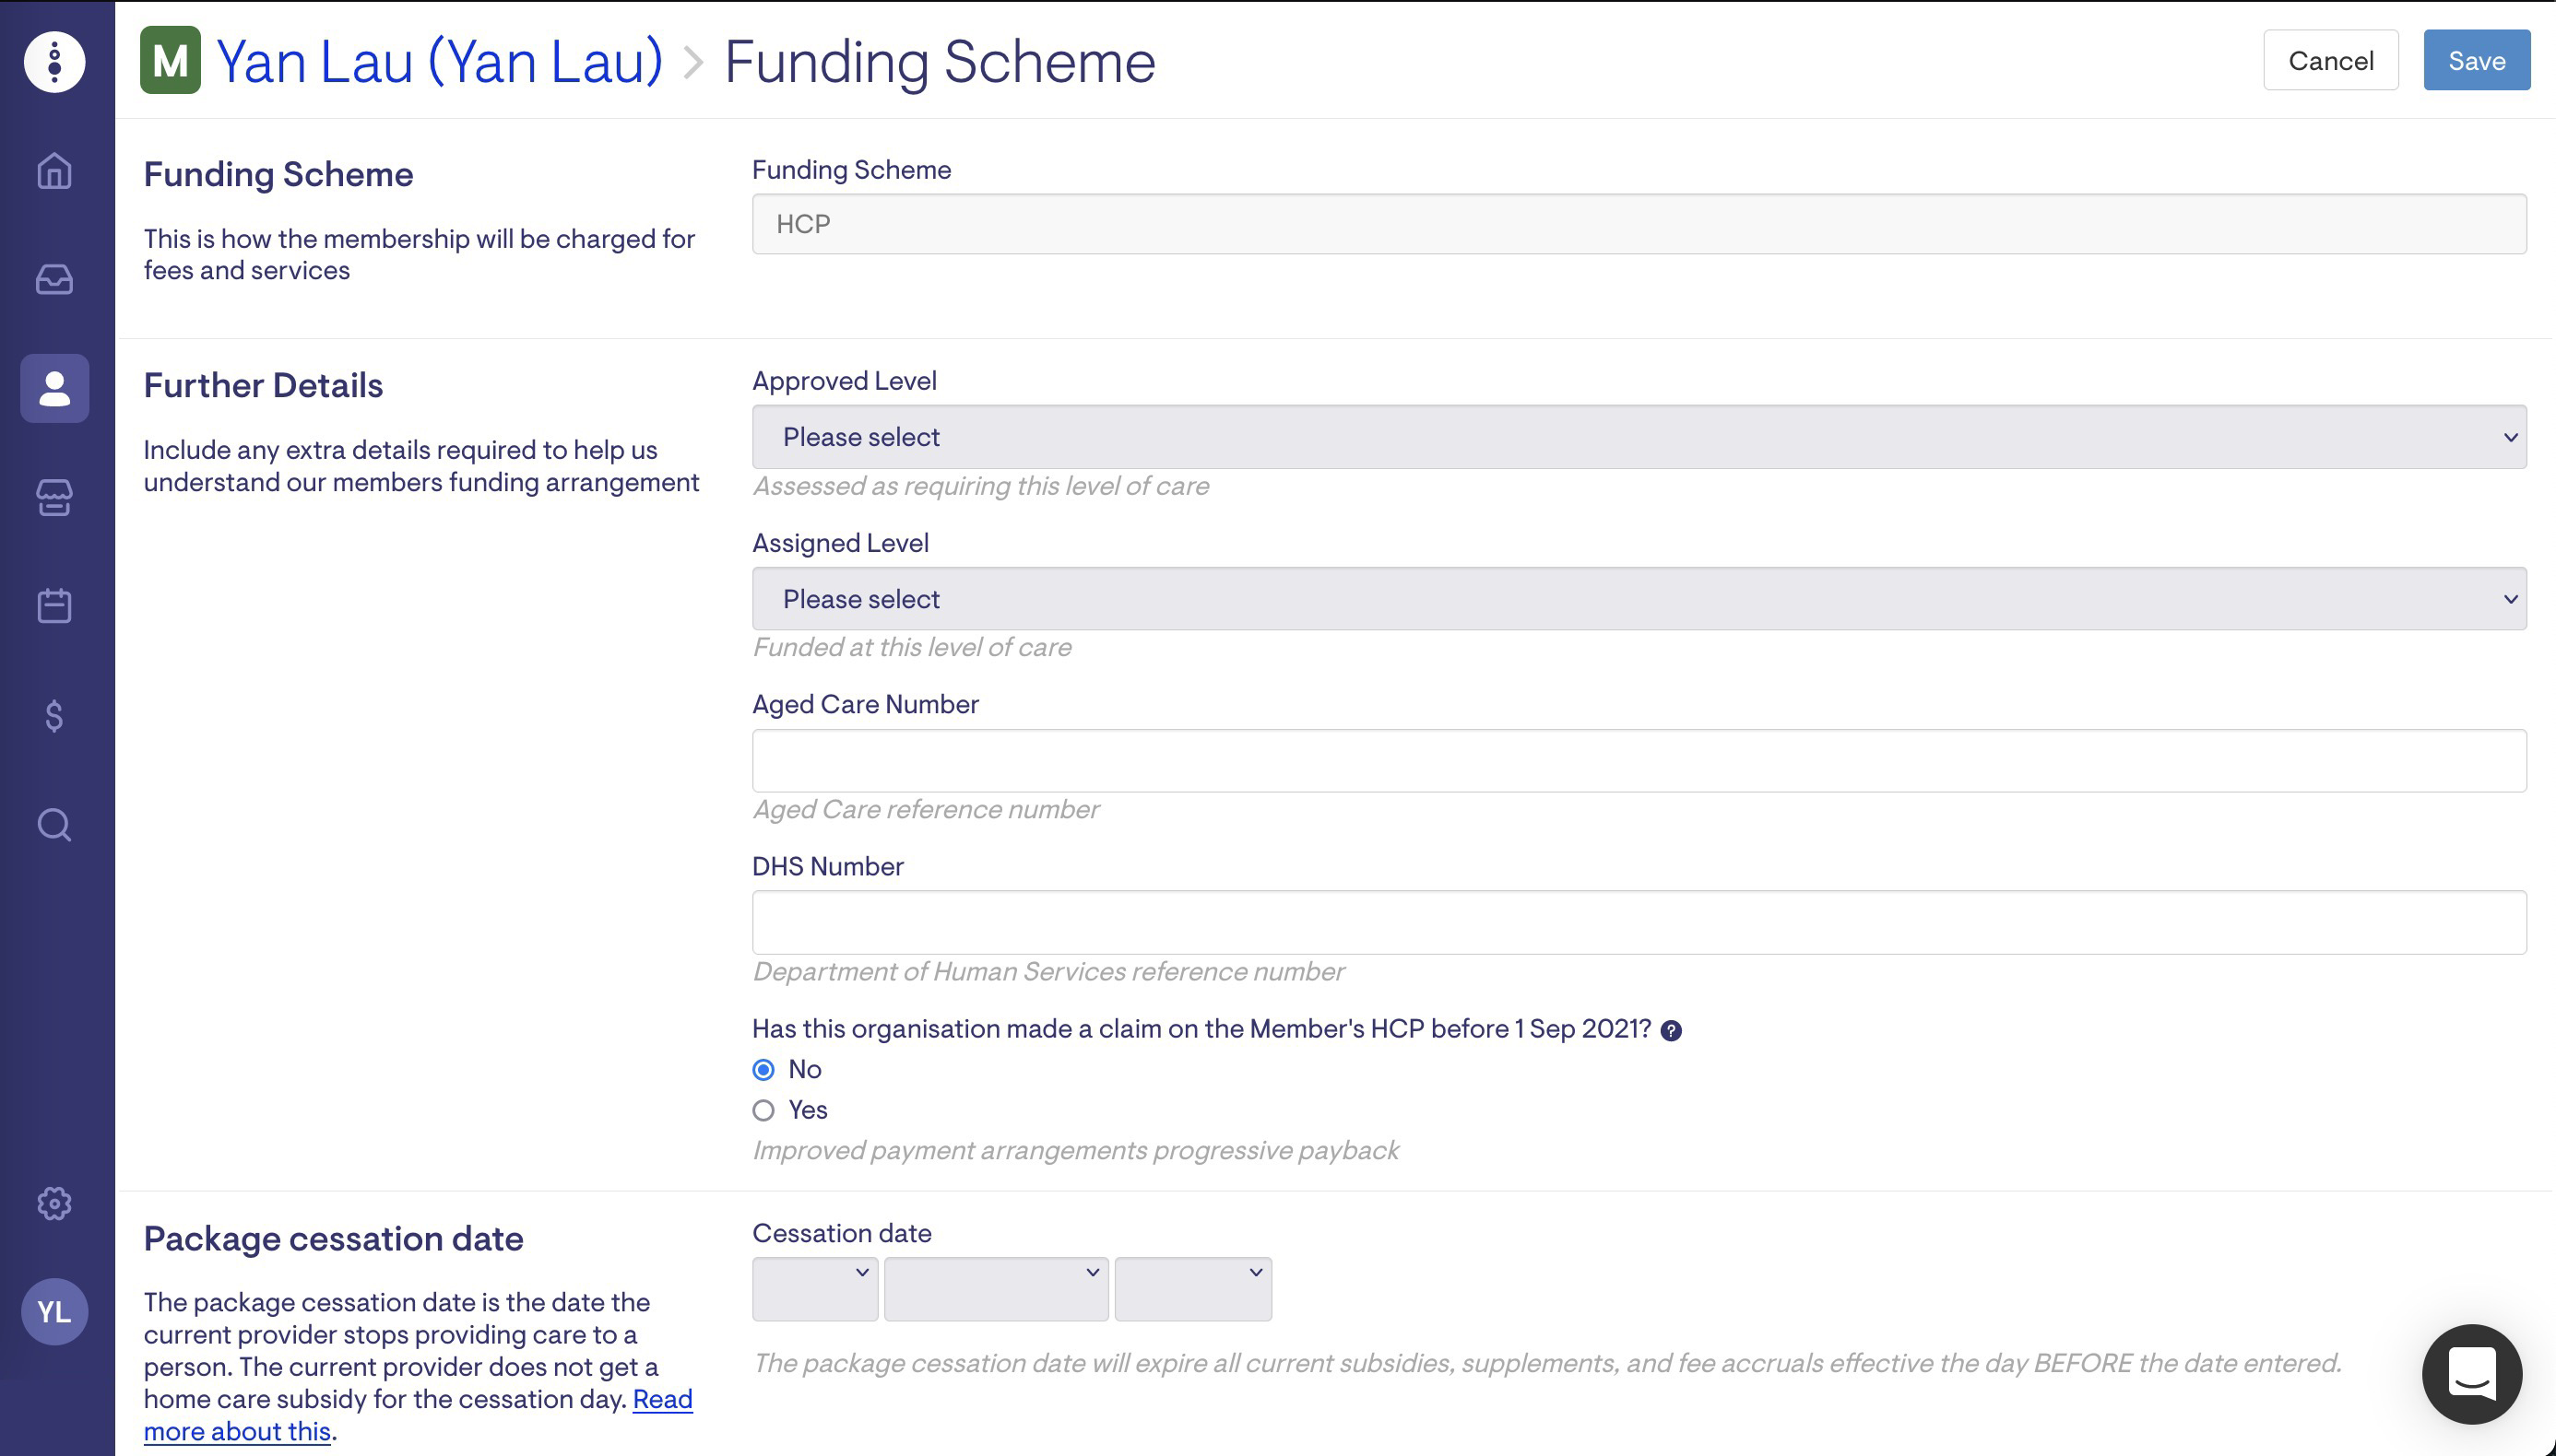Open the settings gear icon
The width and height of the screenshot is (2556, 1456).
click(x=54, y=1203)
